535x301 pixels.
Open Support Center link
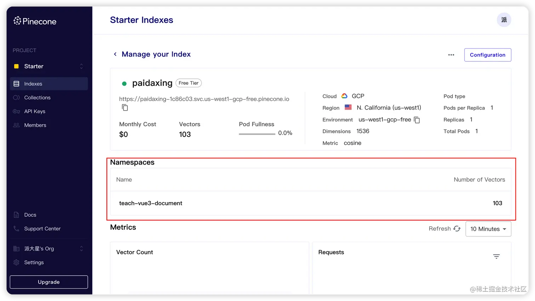point(49,229)
